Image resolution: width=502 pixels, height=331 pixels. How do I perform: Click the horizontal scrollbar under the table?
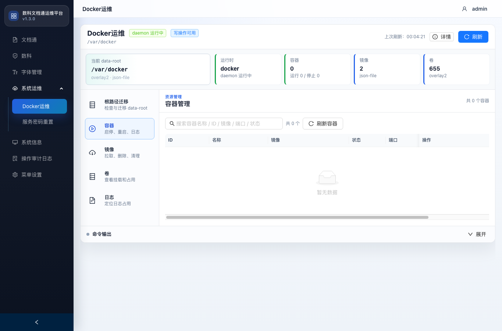click(x=297, y=217)
